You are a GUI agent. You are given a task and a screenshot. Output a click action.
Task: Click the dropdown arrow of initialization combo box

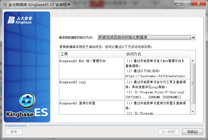point(193,37)
